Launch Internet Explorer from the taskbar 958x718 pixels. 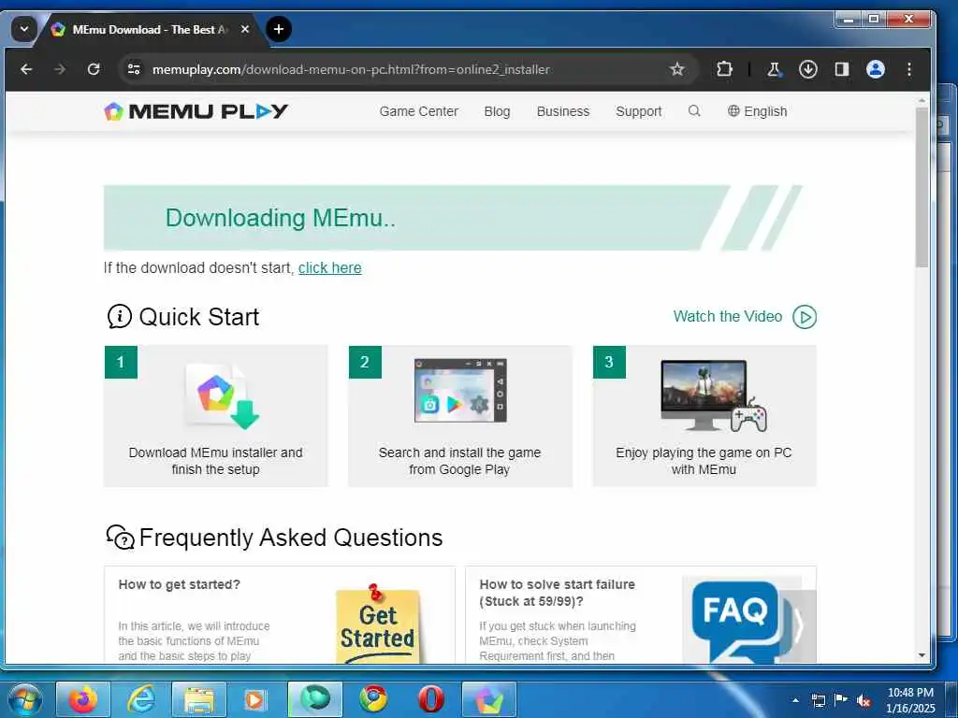pyautogui.click(x=141, y=699)
